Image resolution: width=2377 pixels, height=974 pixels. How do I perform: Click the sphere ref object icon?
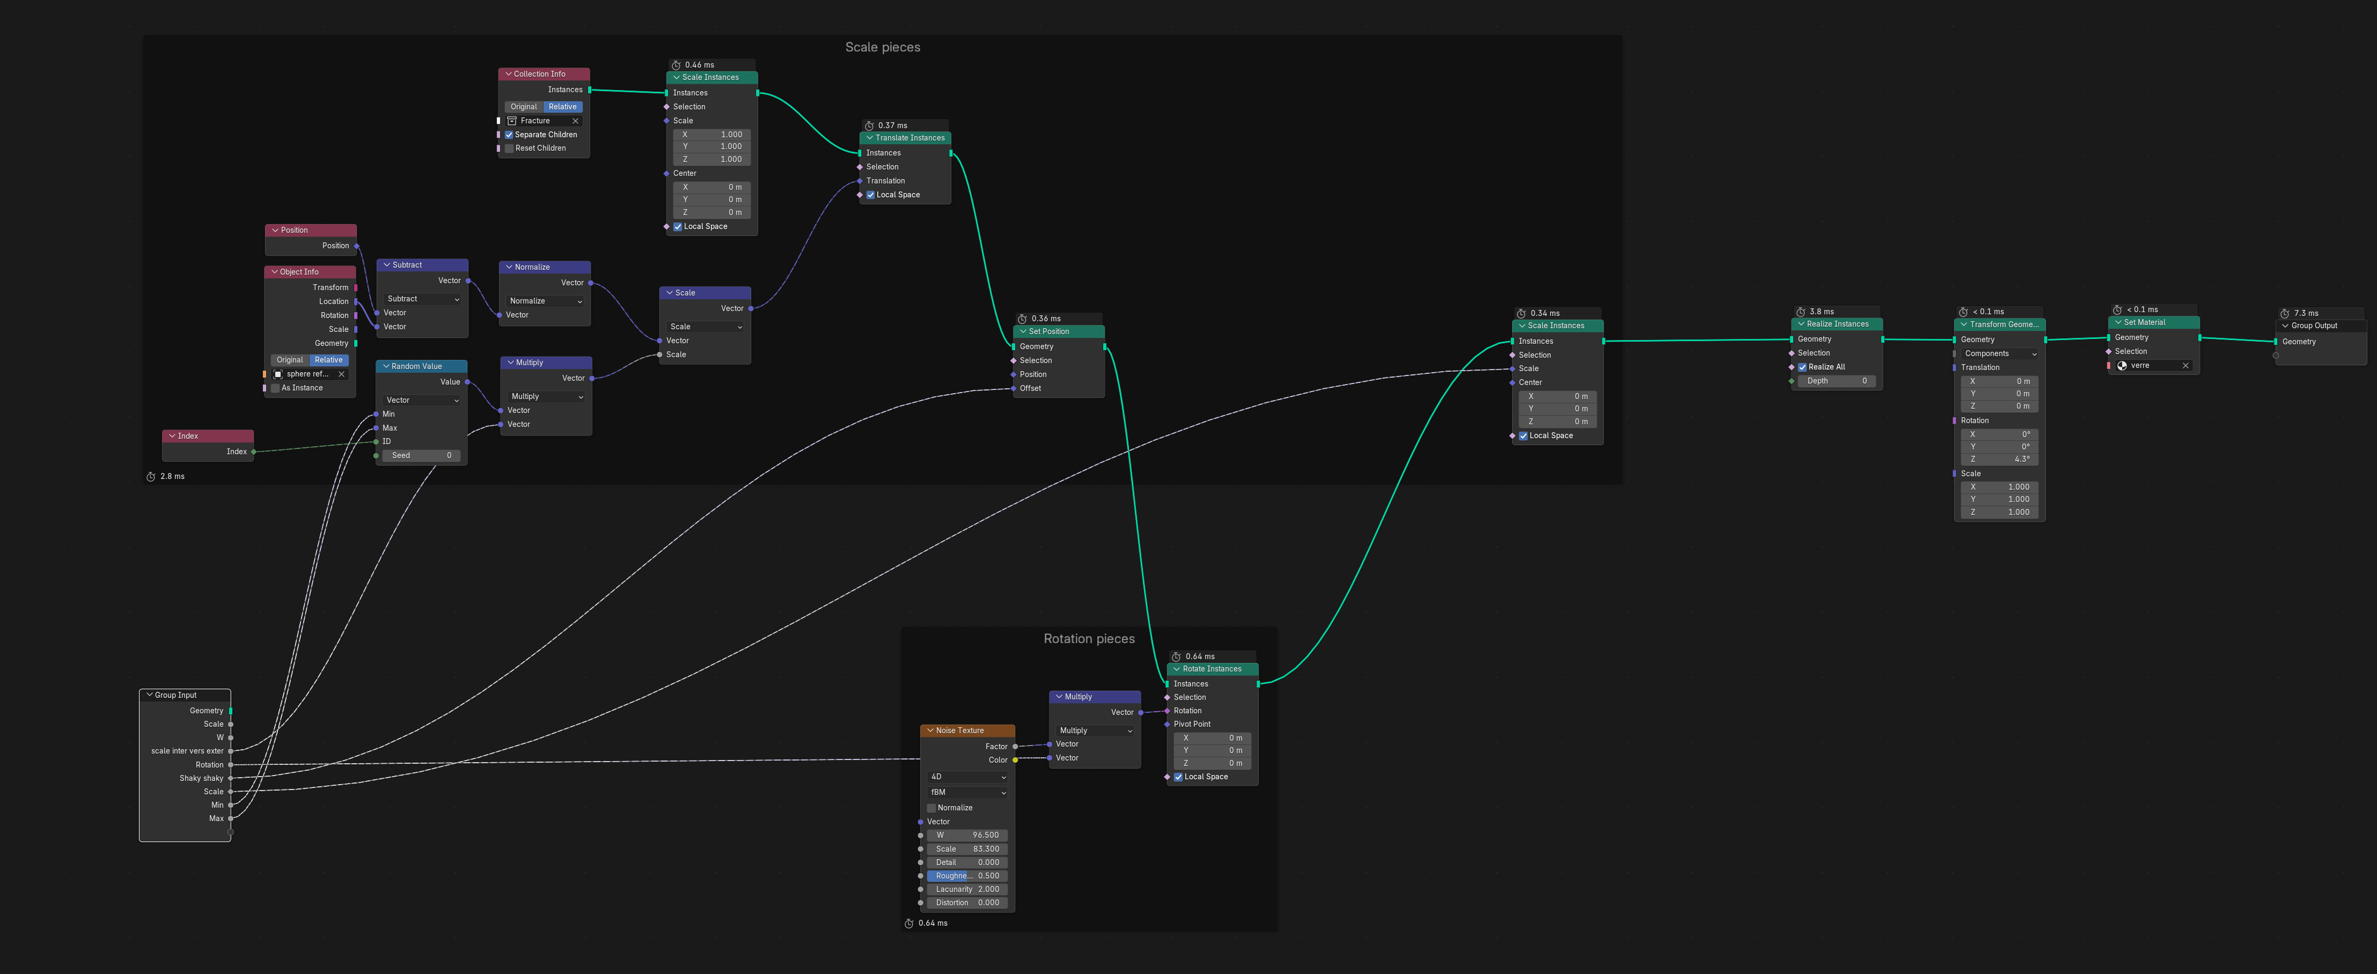tap(278, 374)
